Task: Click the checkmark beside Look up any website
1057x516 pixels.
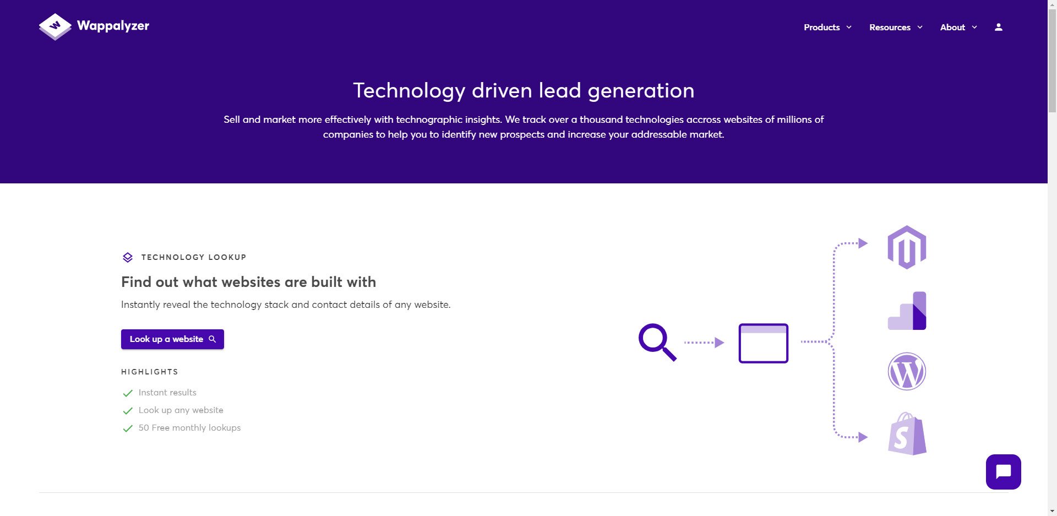Action: (128, 410)
